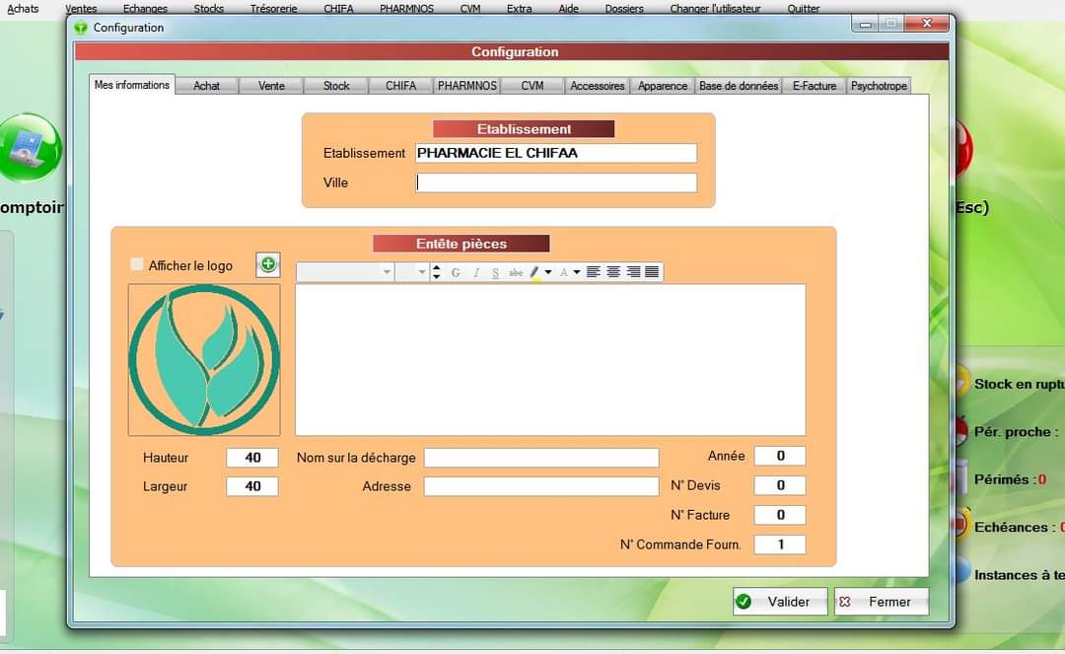Toggle underline (S) formatting

coord(495,272)
